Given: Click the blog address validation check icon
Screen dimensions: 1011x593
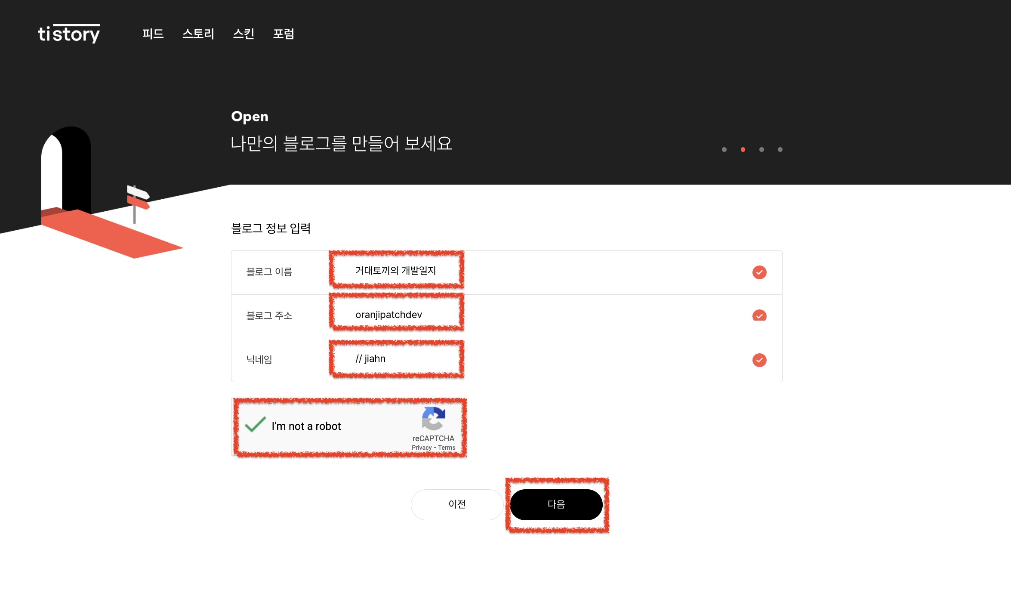Looking at the screenshot, I should 759,315.
